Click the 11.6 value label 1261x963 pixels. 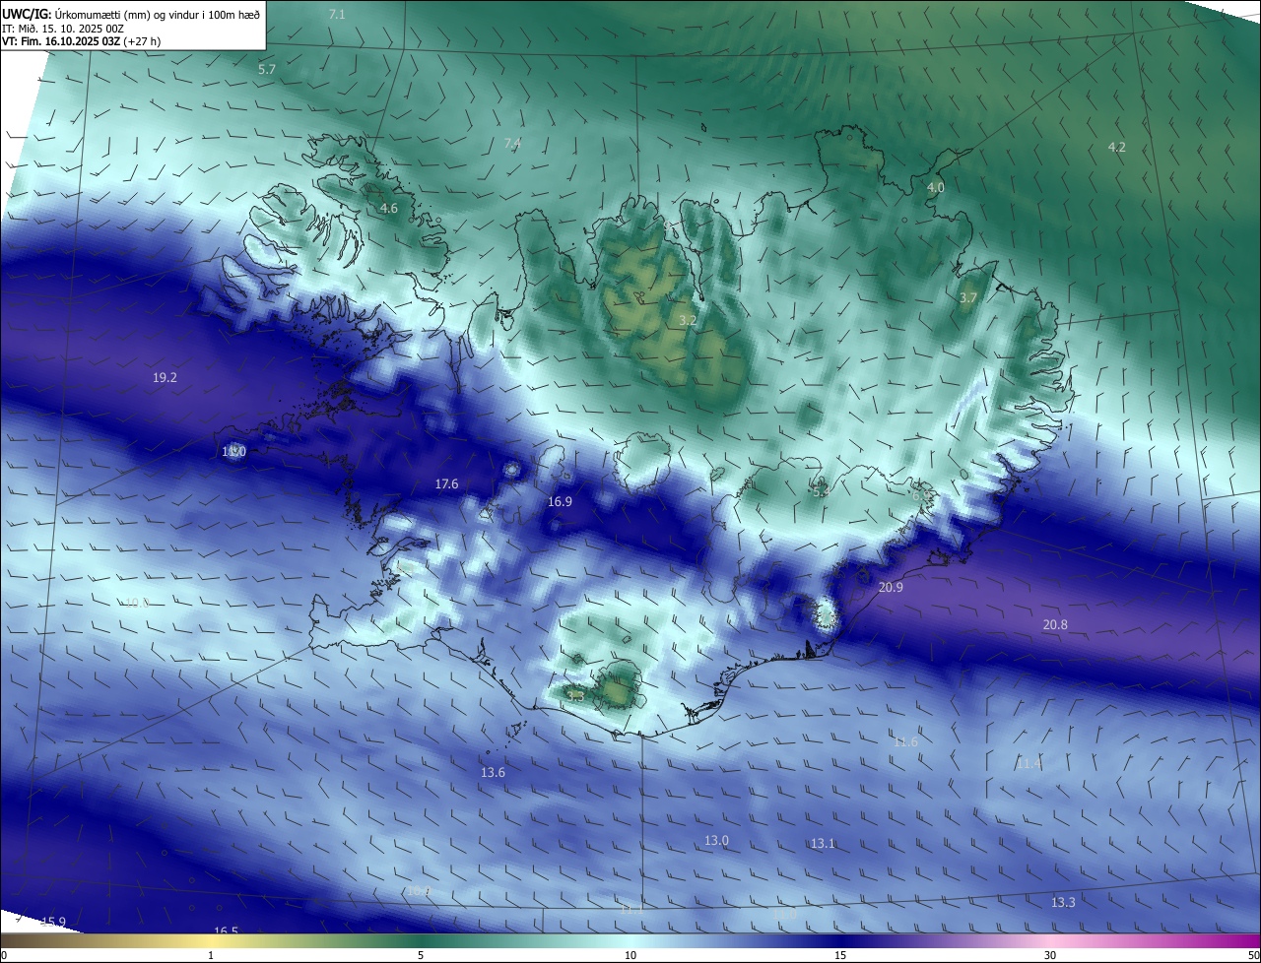tap(905, 741)
